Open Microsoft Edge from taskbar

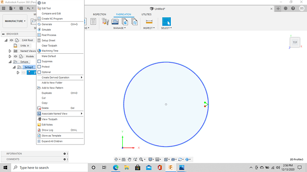tap(116, 168)
